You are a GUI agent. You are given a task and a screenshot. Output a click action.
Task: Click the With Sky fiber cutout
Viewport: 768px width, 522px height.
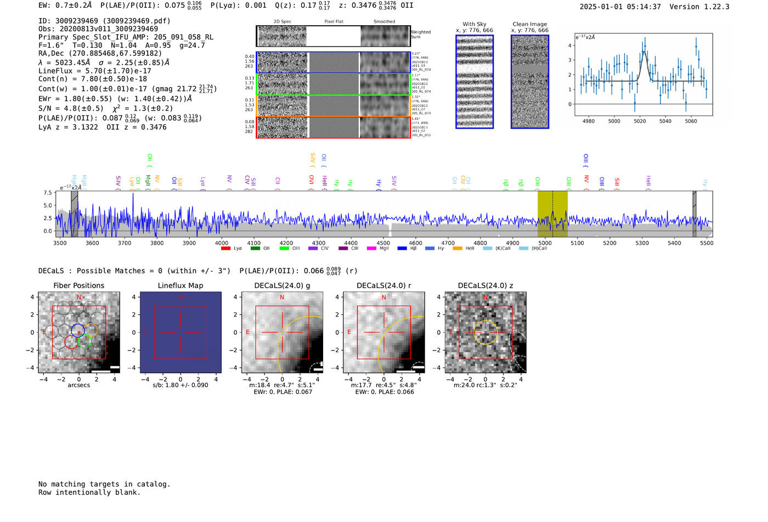pos(475,82)
